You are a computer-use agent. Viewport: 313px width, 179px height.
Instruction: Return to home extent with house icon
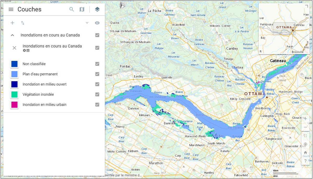pyautogui.click(x=305, y=153)
